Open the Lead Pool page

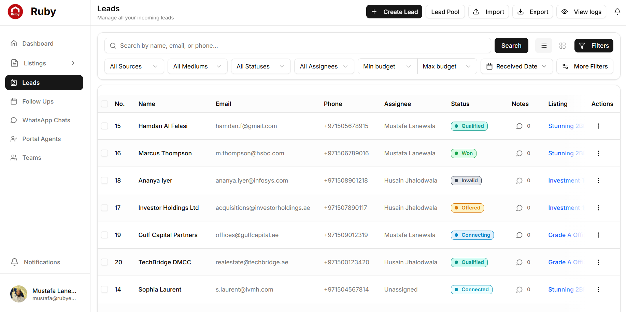point(445,11)
